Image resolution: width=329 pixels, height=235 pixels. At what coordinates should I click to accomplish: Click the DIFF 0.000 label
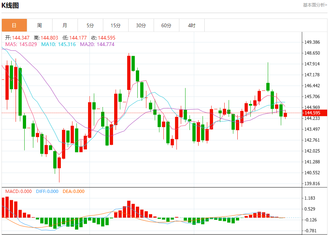point(47,191)
